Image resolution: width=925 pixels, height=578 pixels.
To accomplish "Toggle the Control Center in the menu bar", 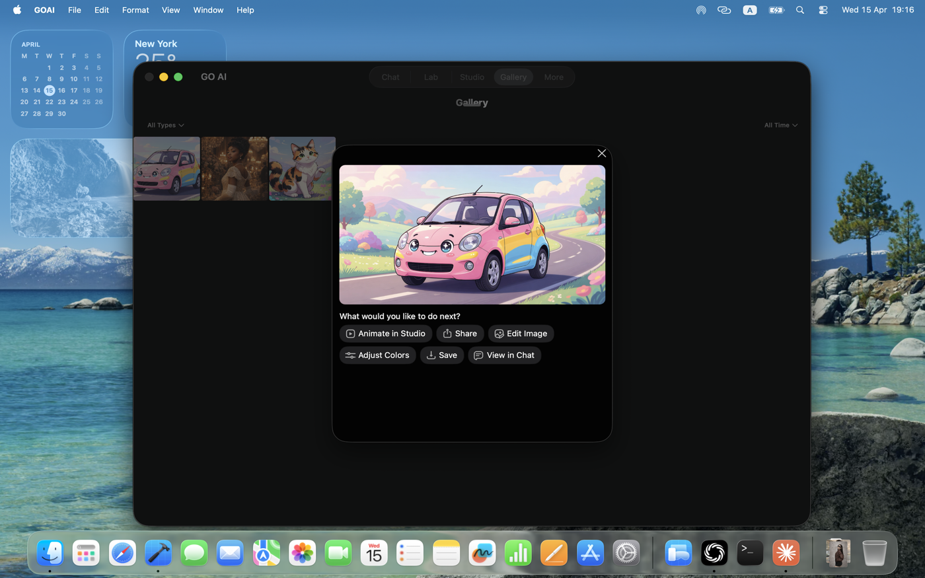I will click(x=823, y=10).
